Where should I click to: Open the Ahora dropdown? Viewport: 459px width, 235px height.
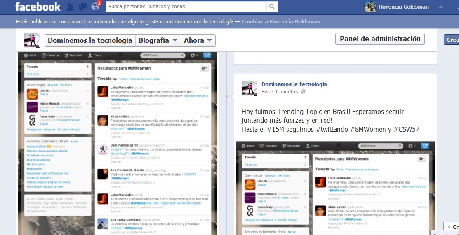point(198,40)
